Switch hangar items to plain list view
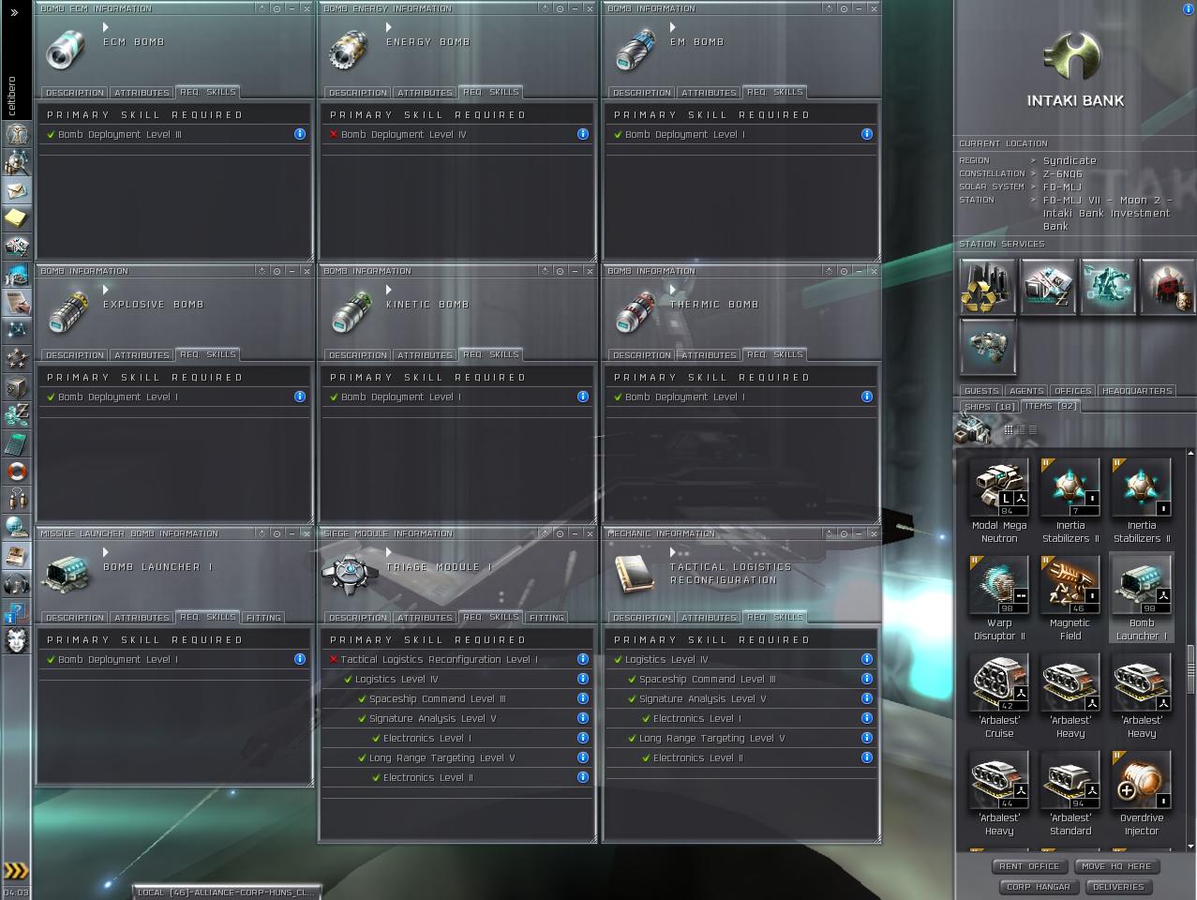This screenshot has height=900, width=1197. [x=1033, y=429]
